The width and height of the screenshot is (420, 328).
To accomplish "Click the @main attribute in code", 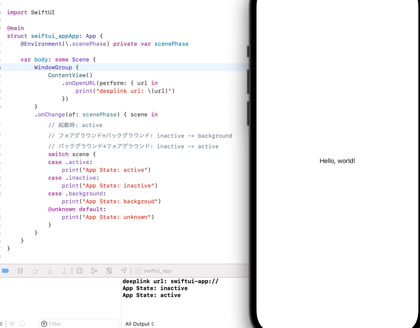I will (x=15, y=28).
